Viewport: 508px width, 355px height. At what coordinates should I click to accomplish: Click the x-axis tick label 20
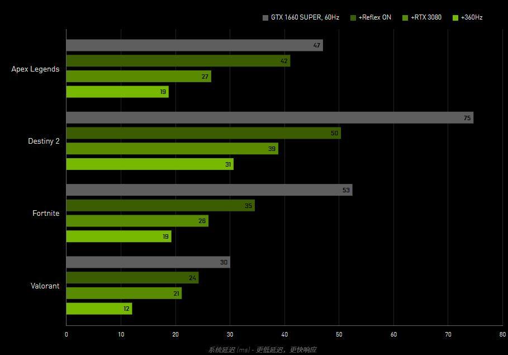click(175, 334)
